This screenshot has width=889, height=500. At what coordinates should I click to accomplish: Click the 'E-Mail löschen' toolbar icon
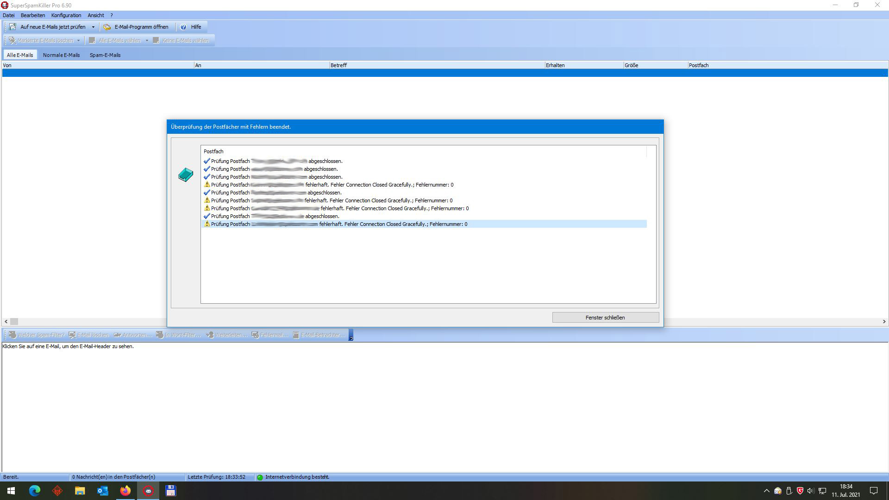[x=72, y=335]
